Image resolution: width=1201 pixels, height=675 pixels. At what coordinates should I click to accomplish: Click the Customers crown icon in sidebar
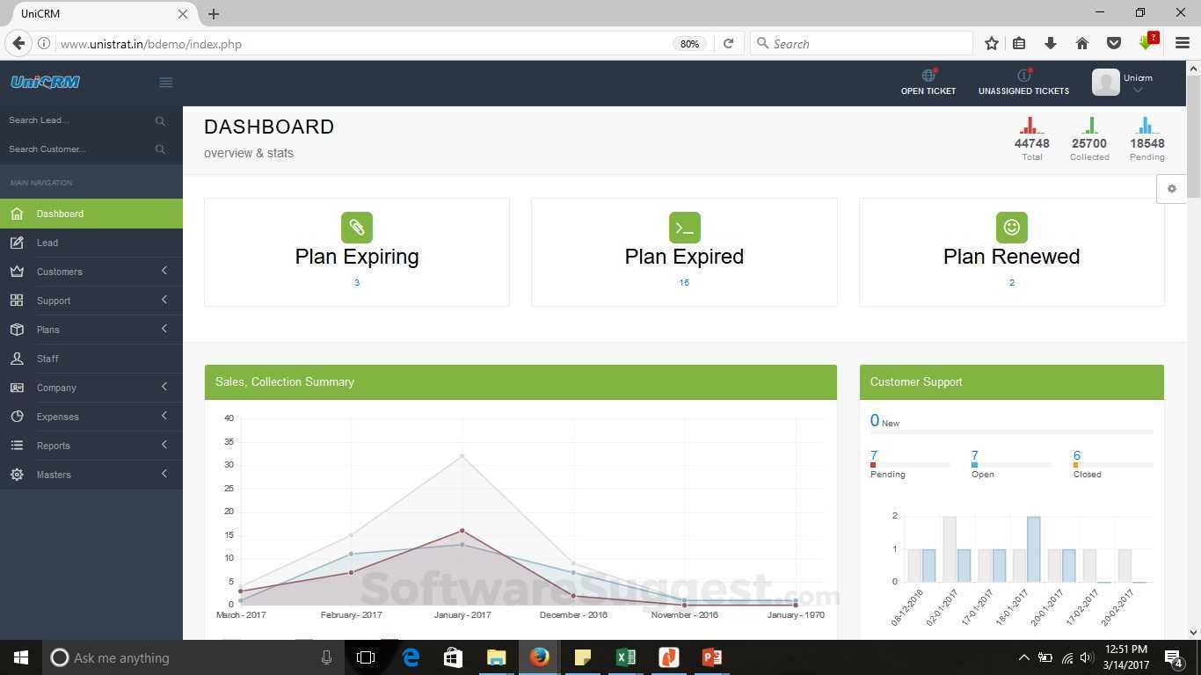pos(17,272)
